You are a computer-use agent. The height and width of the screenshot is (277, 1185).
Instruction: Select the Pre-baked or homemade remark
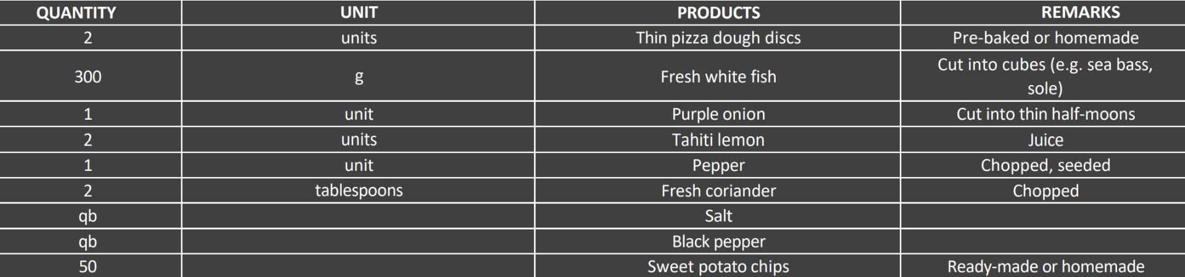(1046, 38)
